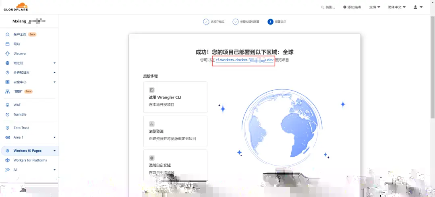The width and height of the screenshot is (435, 197).
Task: Click the 设置构建和部署 checkmark step circle
Action: 236,22
